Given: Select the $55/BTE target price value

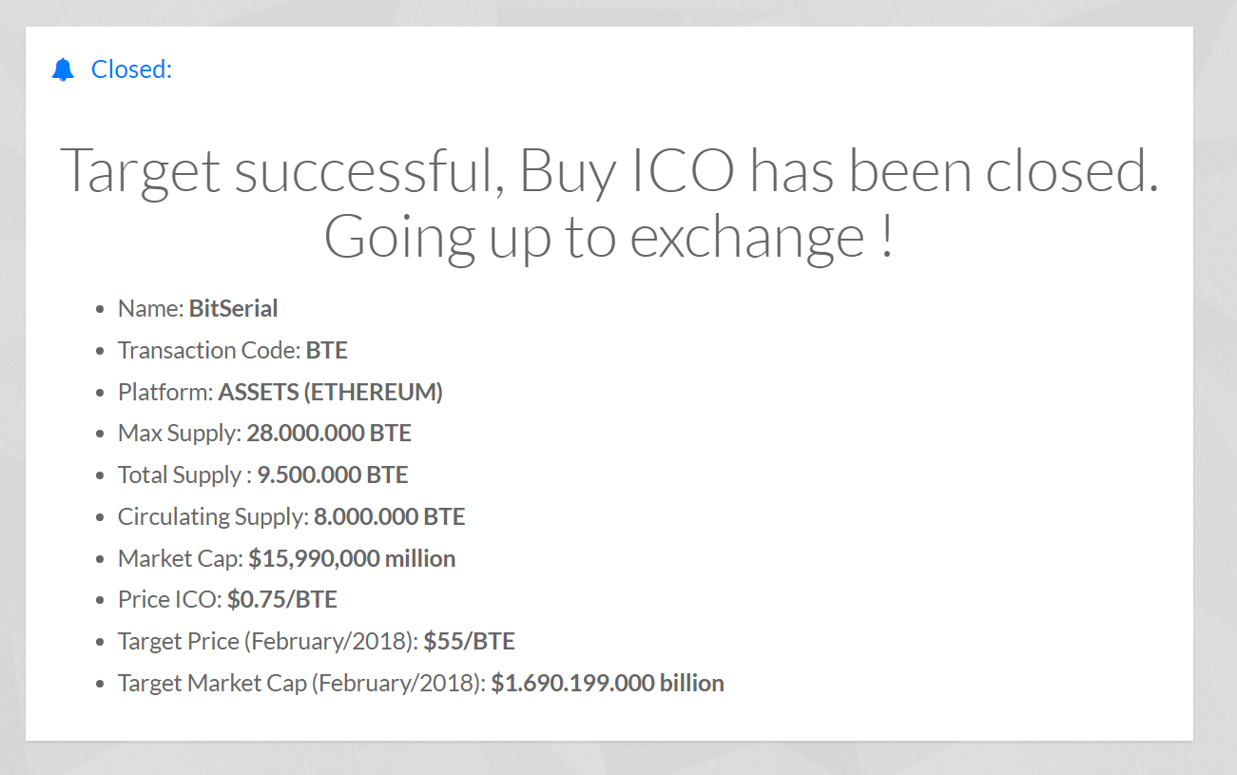Looking at the screenshot, I should [469, 642].
